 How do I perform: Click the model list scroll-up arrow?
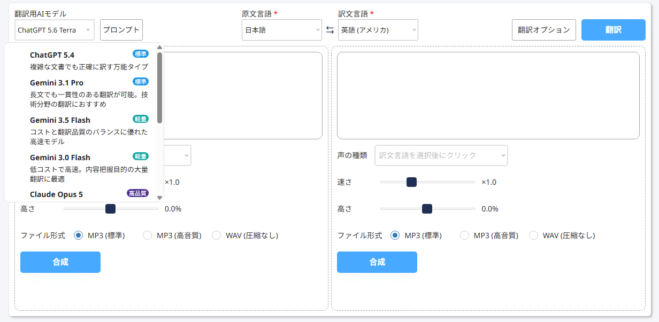159,47
